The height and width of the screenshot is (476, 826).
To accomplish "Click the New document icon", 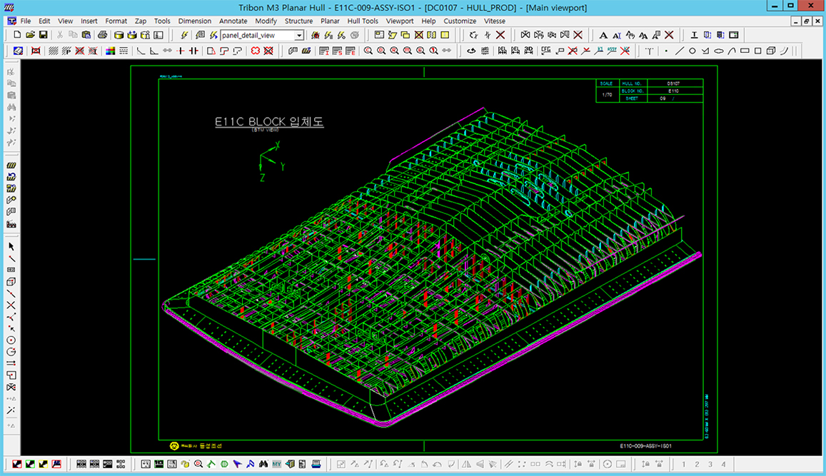I will tap(17, 35).
